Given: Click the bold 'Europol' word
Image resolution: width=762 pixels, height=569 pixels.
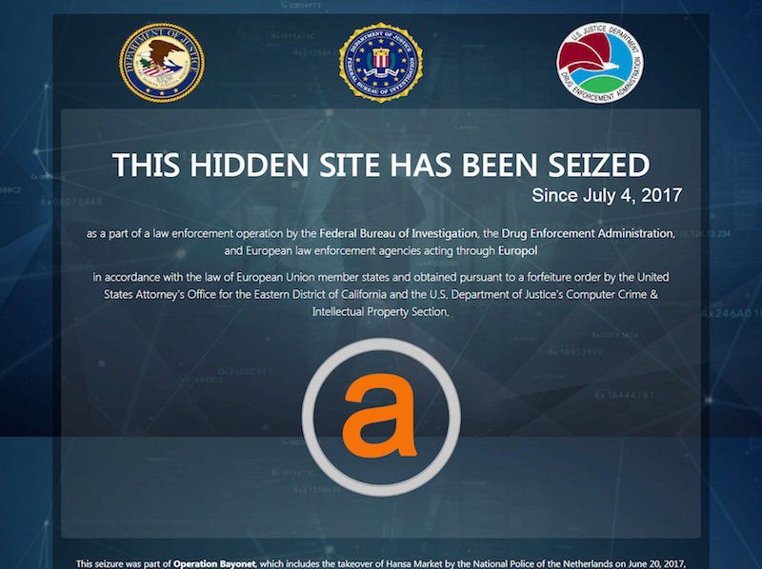Looking at the screenshot, I should click(517, 251).
